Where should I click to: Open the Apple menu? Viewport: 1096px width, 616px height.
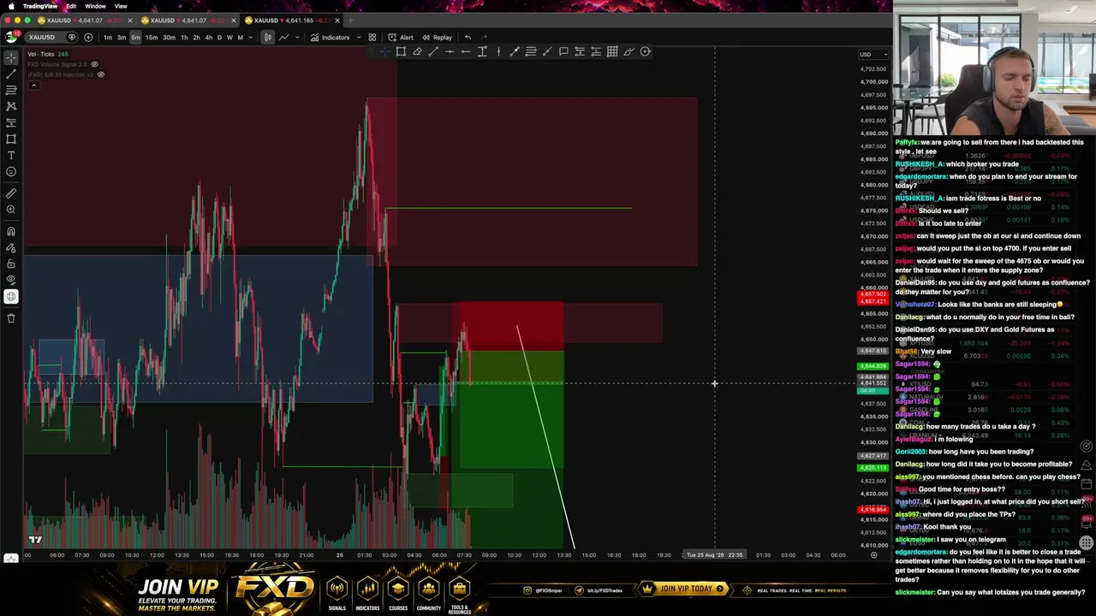[10, 6]
